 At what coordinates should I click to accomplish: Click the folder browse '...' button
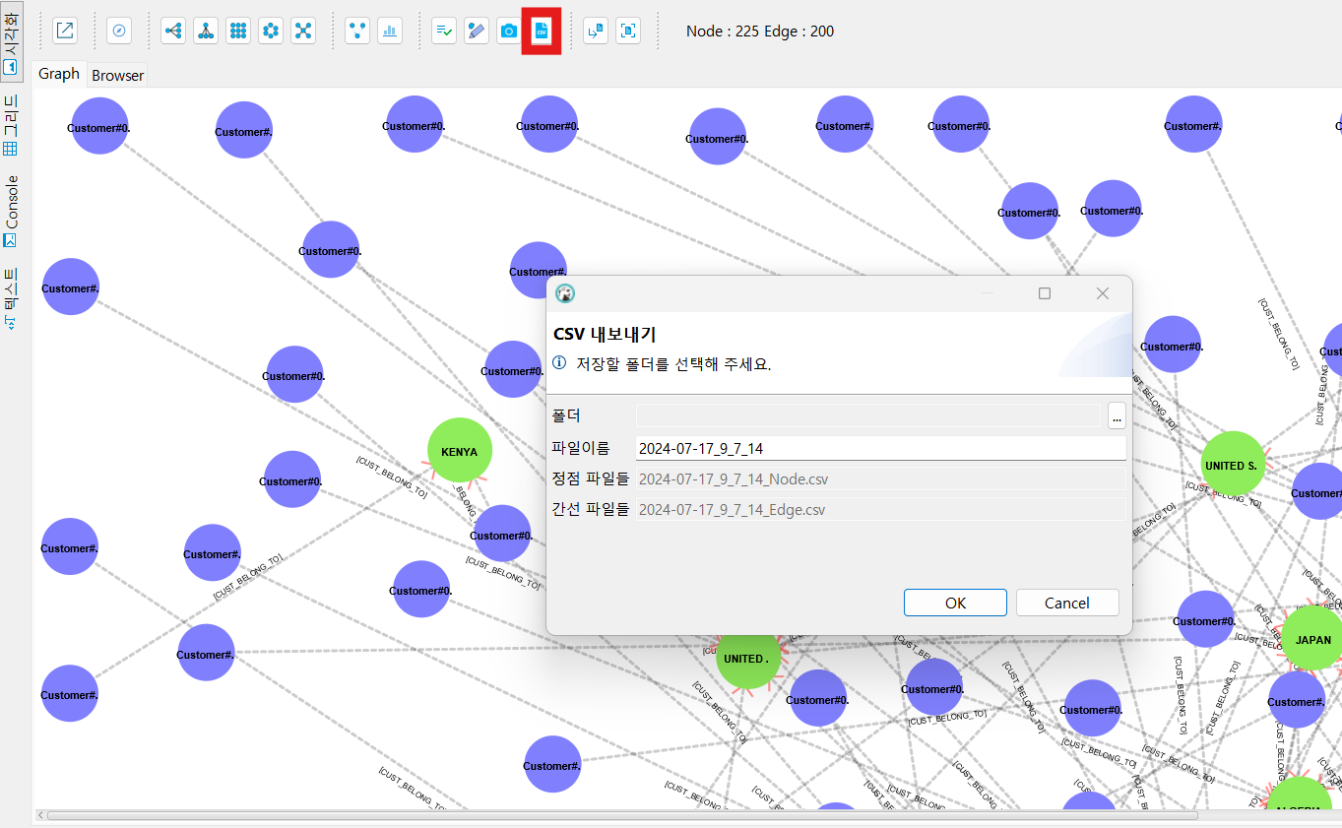[x=1117, y=415]
